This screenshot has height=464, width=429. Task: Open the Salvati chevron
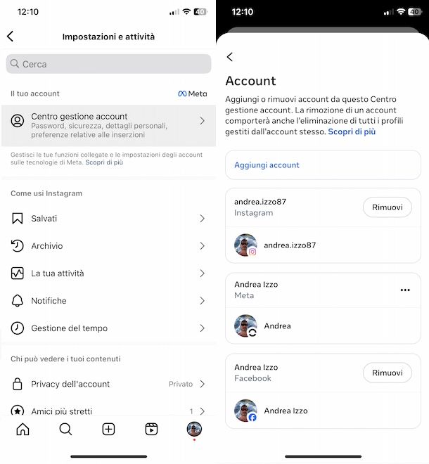(203, 219)
